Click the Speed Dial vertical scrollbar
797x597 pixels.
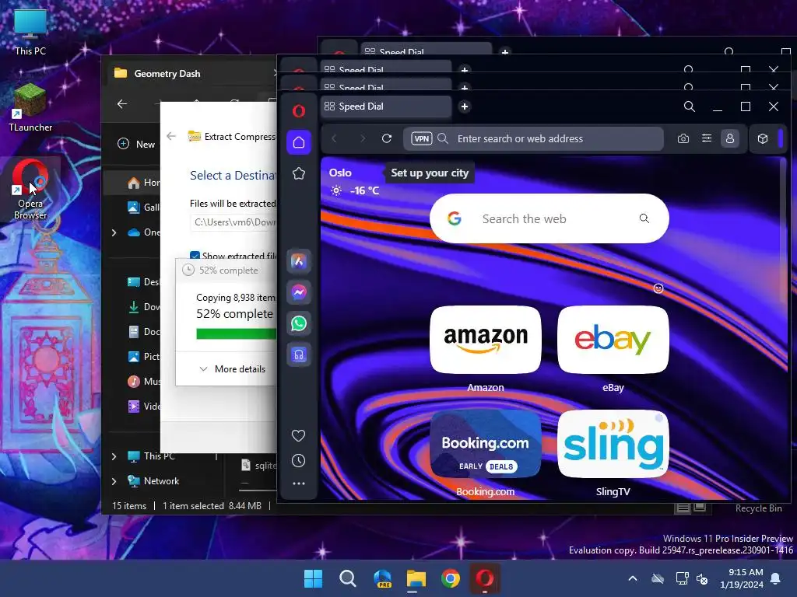click(x=783, y=231)
